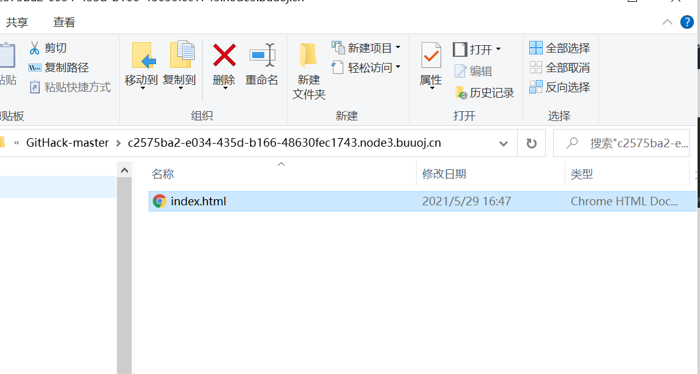Switch to the View (查看) tab
The height and width of the screenshot is (374, 700).
(x=64, y=22)
